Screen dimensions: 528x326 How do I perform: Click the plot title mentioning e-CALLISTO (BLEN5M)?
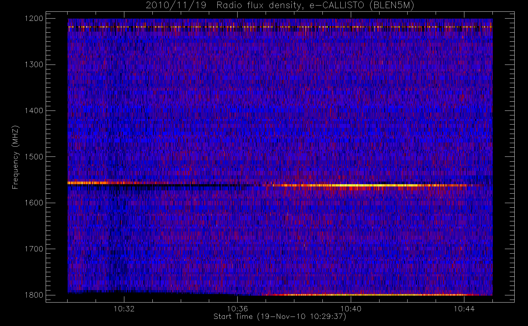pyautogui.click(x=280, y=6)
